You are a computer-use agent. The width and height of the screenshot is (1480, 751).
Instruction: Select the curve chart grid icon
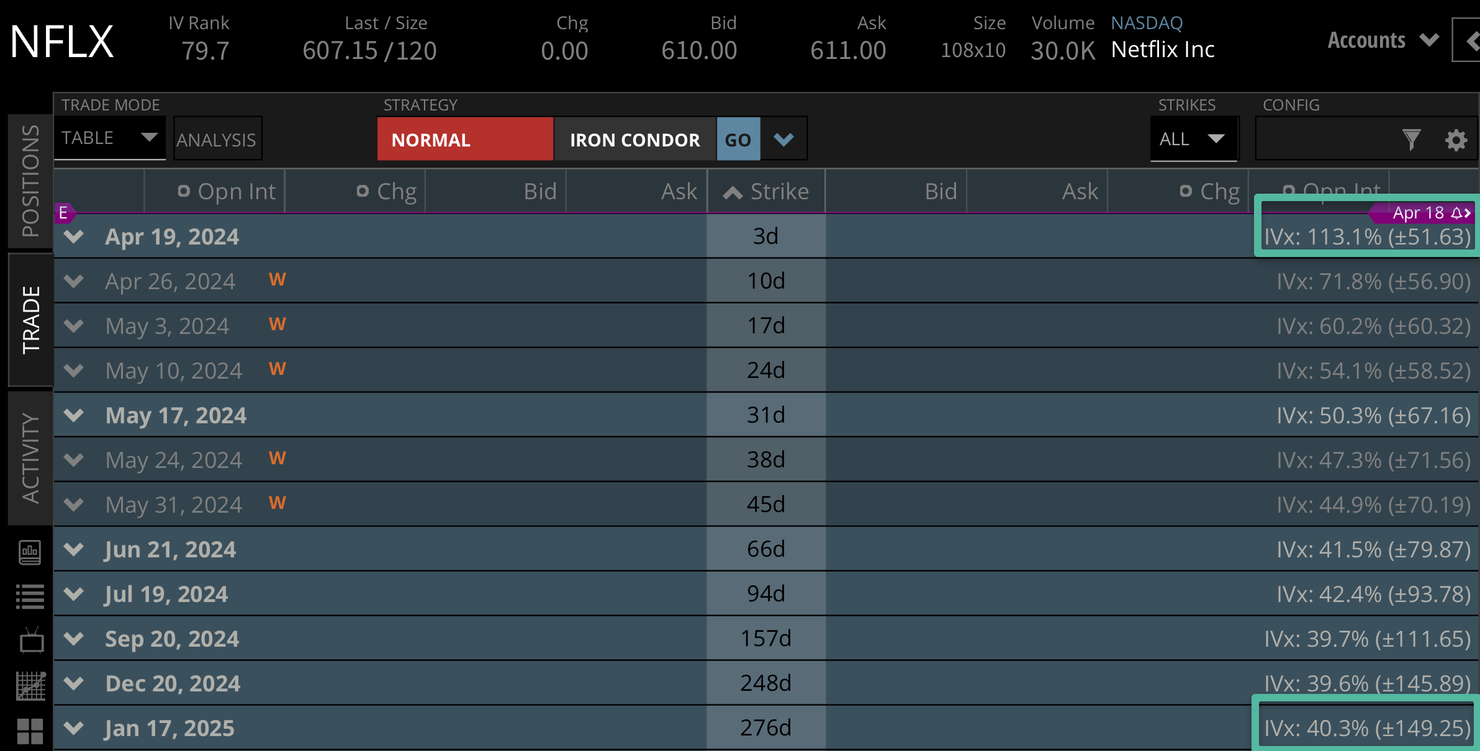(30, 685)
